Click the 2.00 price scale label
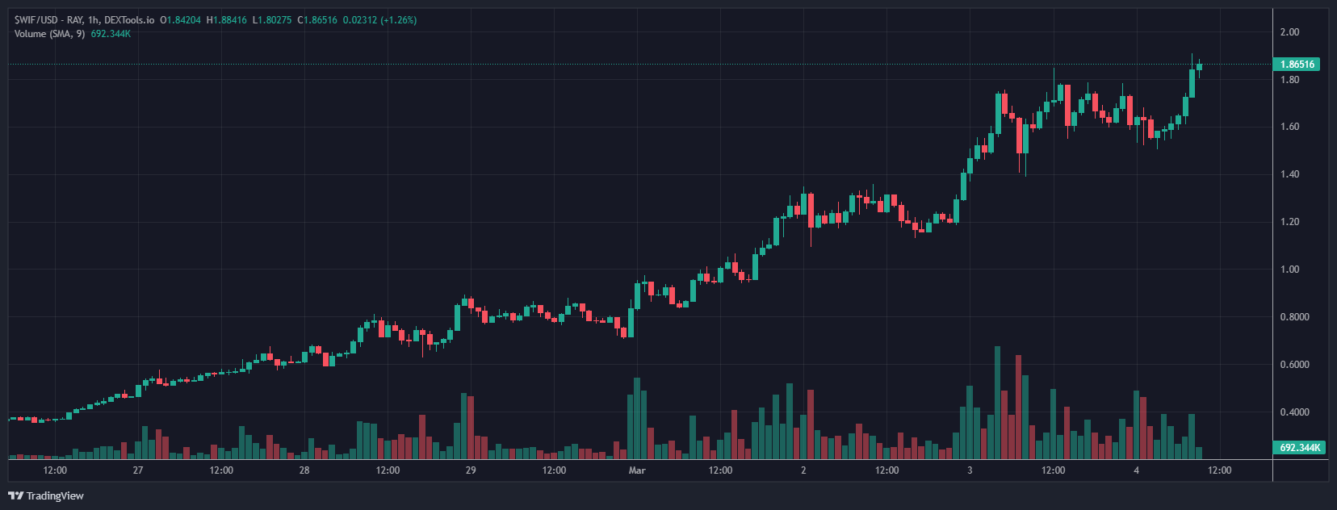 pyautogui.click(x=1289, y=32)
